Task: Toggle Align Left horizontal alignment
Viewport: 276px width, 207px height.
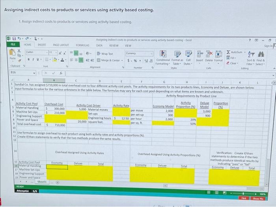Action: point(71,60)
